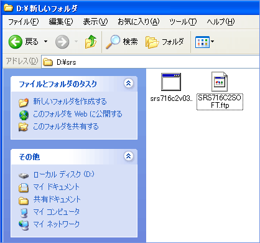Open マイ コンピュータ link
260x243 pixels.
click(x=57, y=212)
